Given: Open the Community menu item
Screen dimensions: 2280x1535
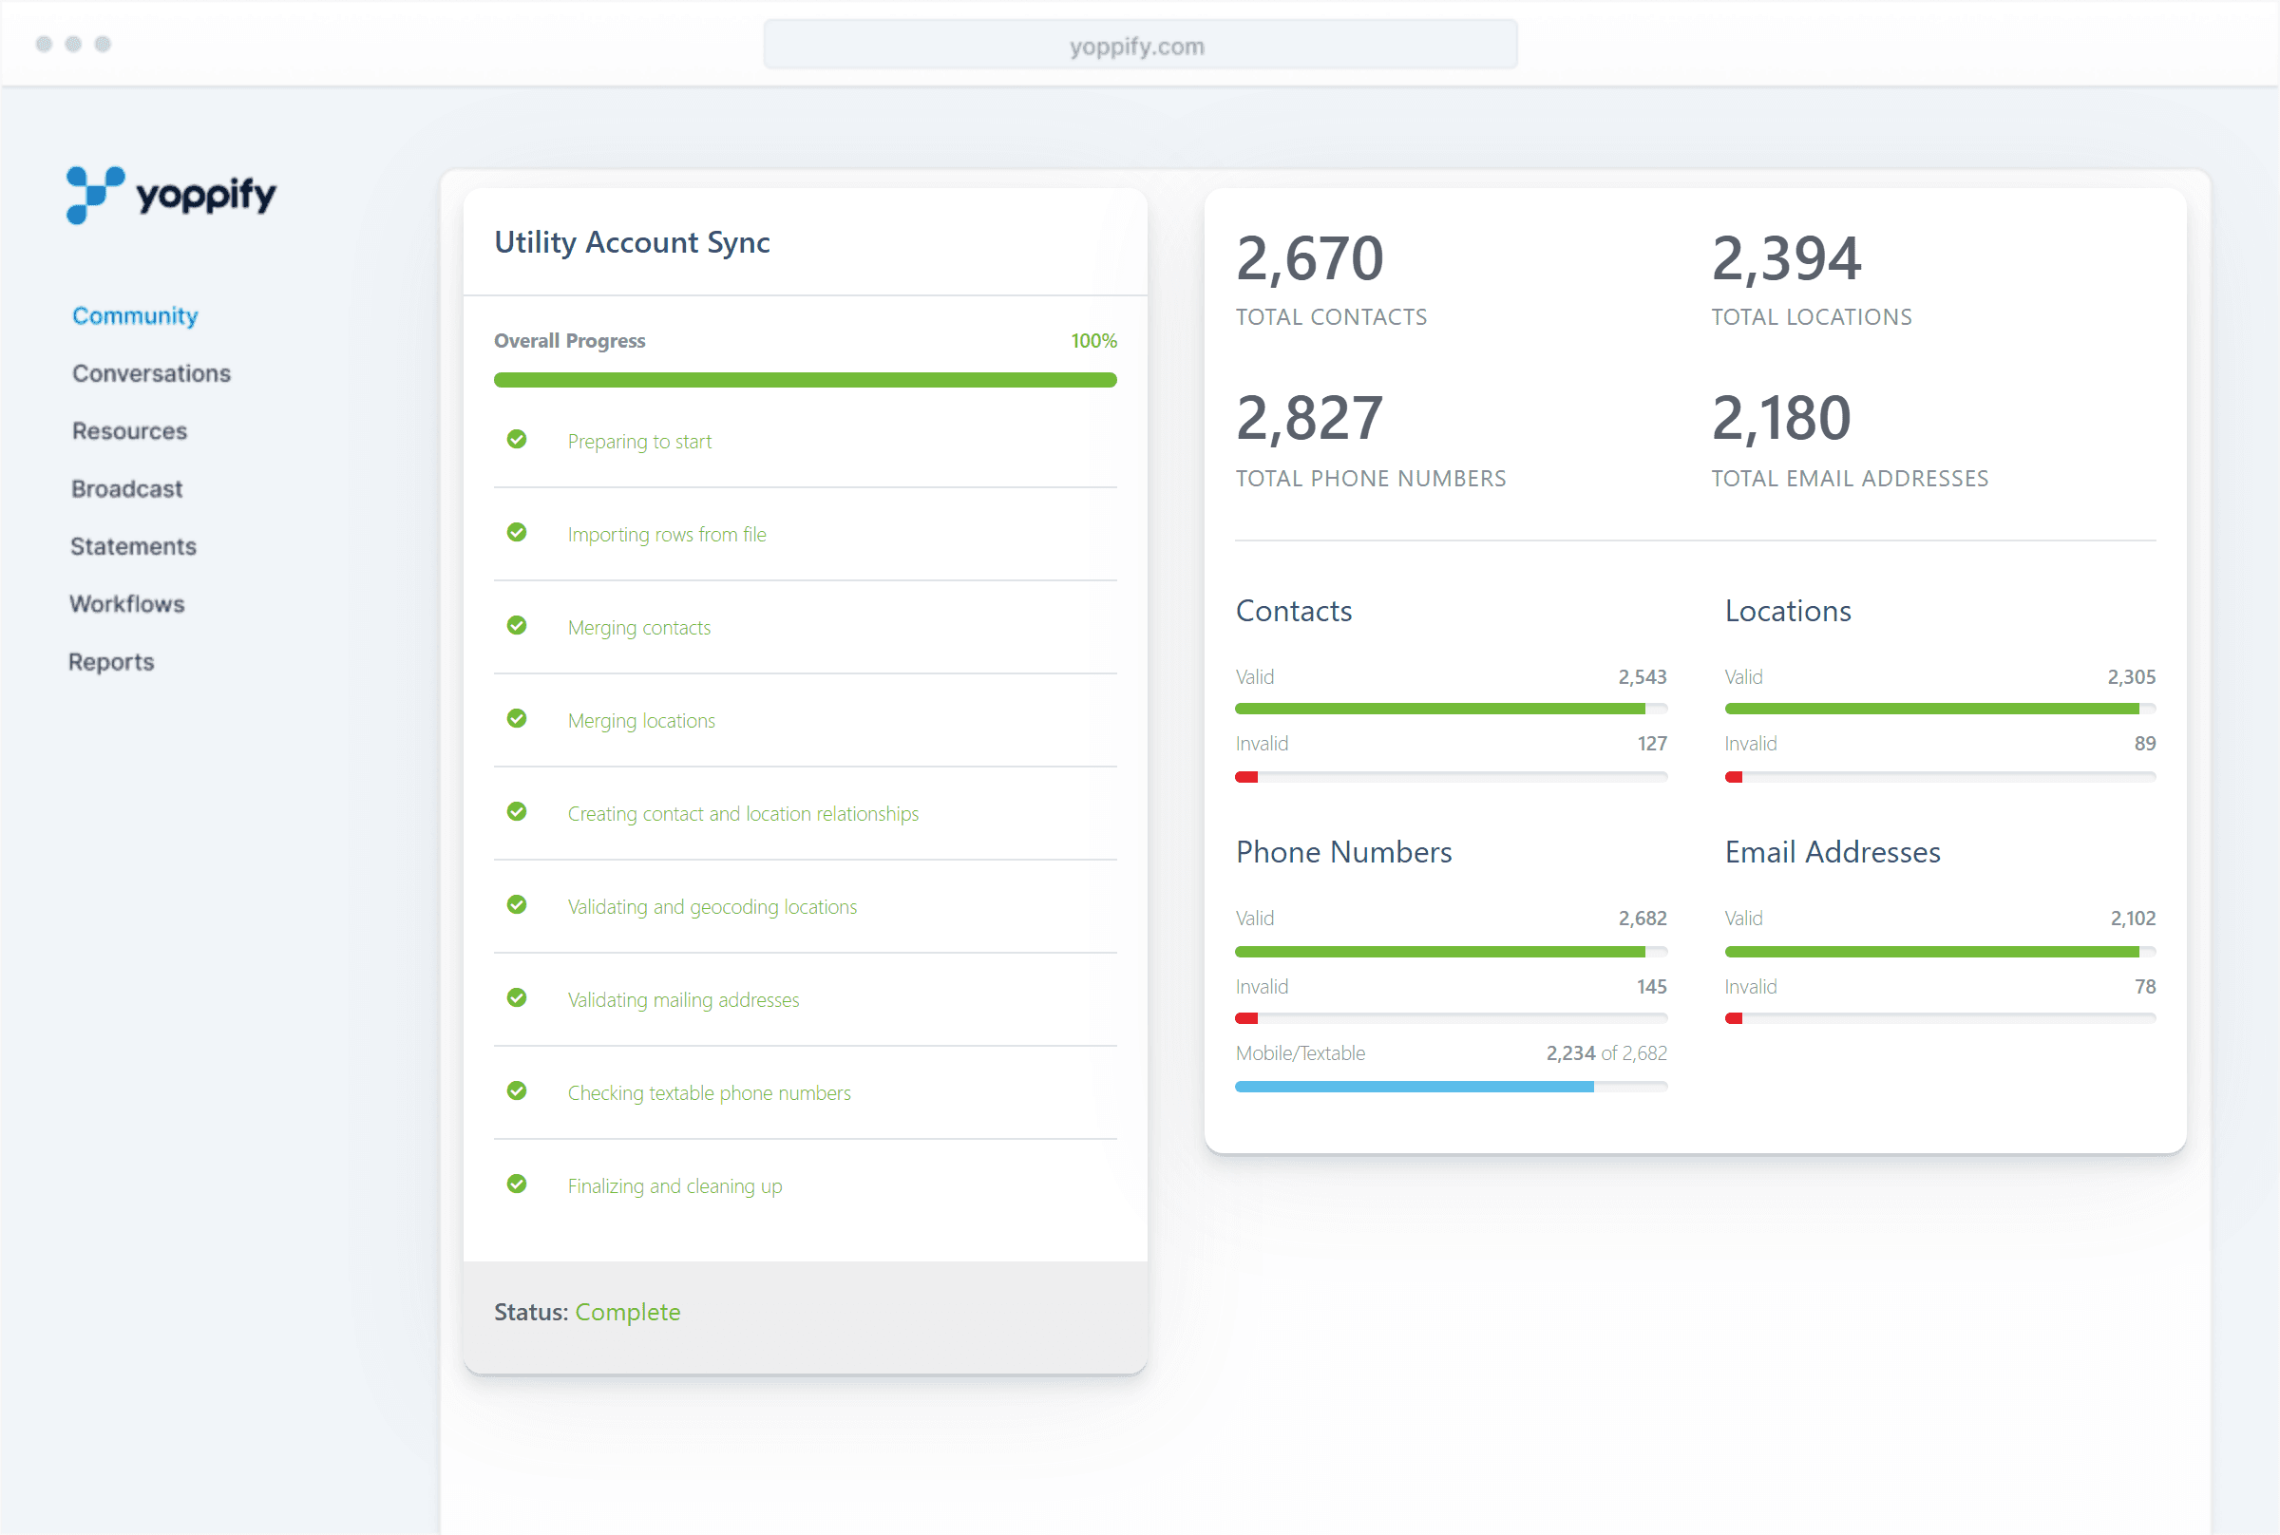Looking at the screenshot, I should [135, 316].
